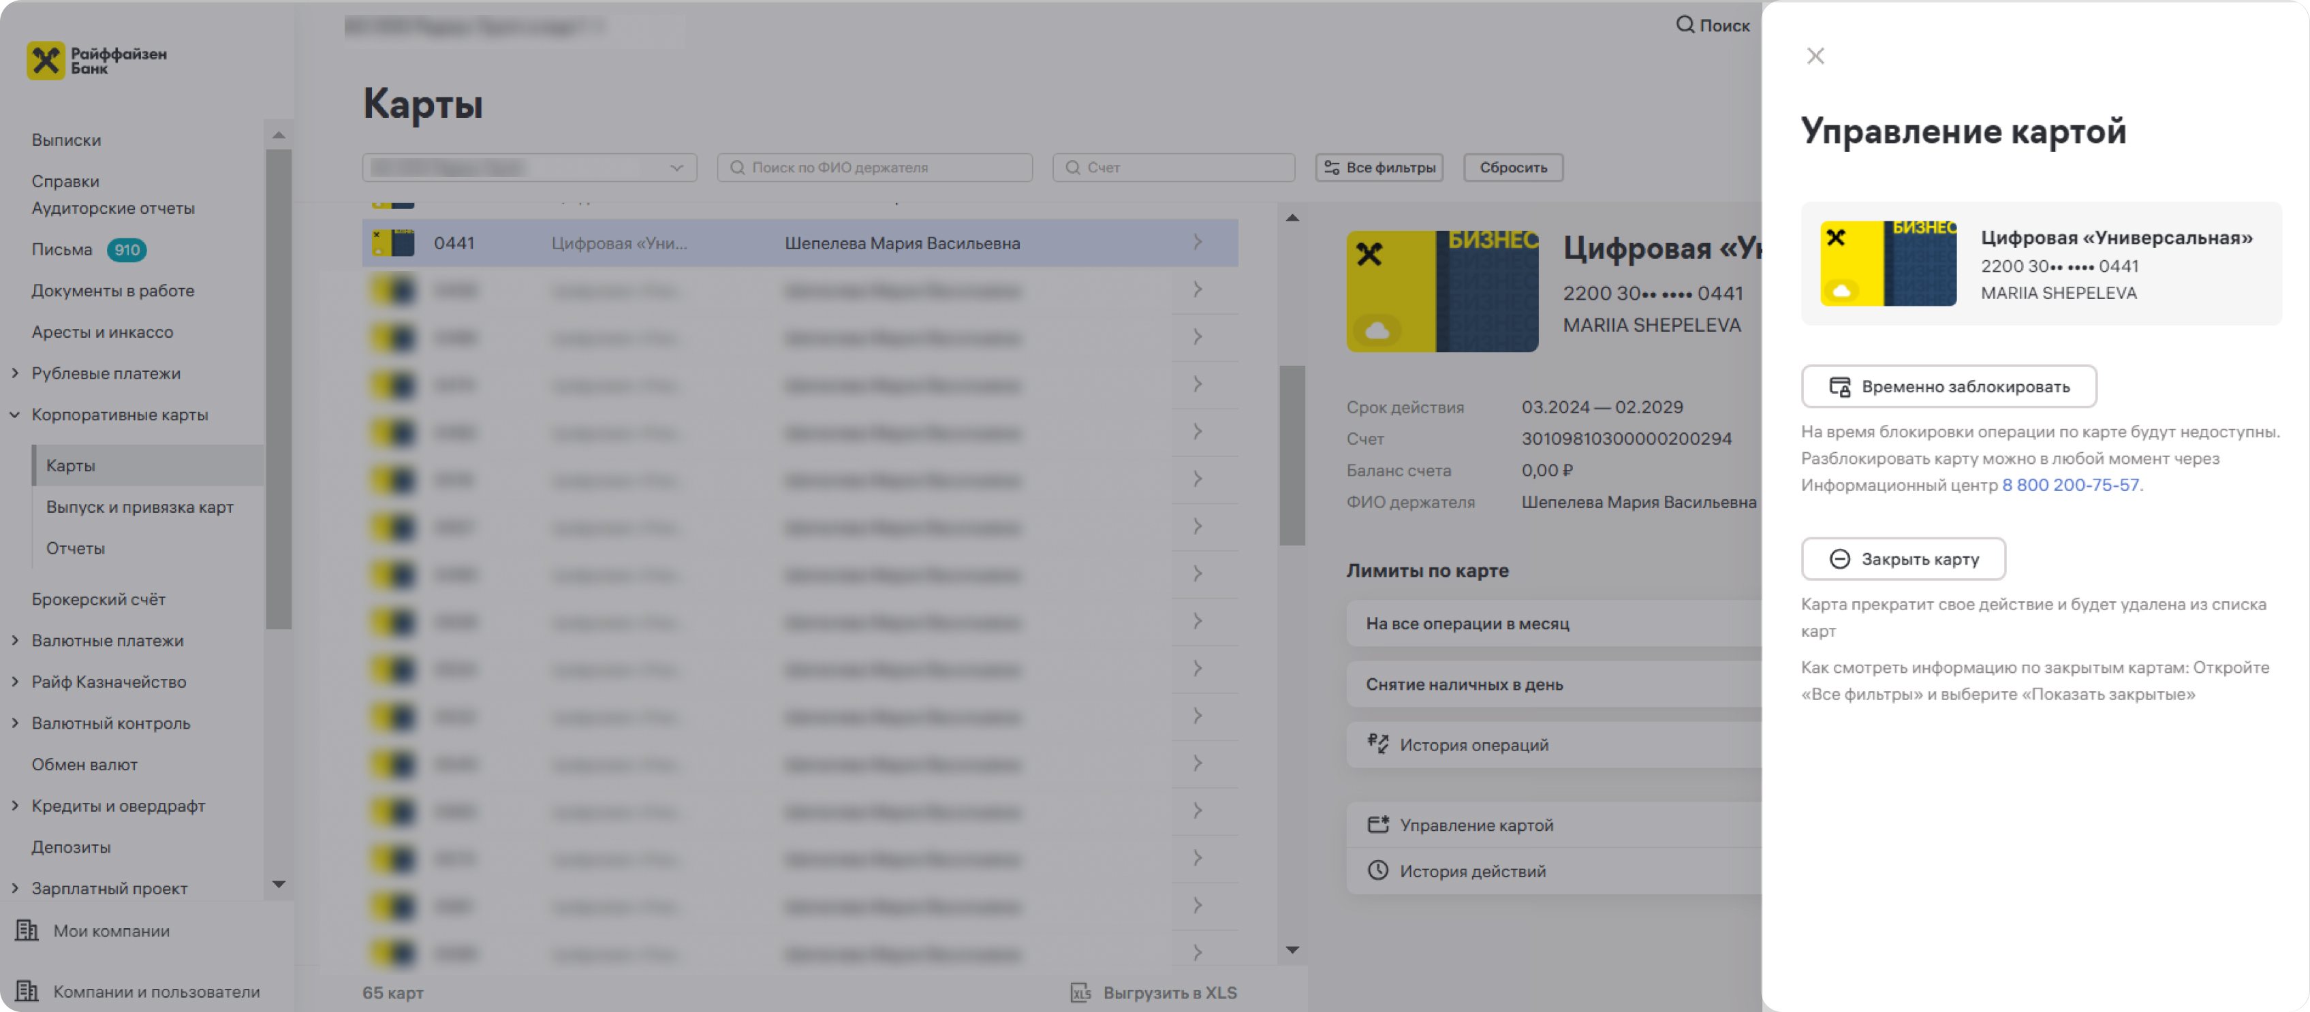Open Компании и пользователи
Screen dimensions: 2310x1012
point(138,990)
